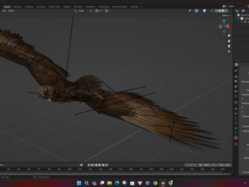
Task: Click the green Y axis gizmo
Action: tap(220, 26)
